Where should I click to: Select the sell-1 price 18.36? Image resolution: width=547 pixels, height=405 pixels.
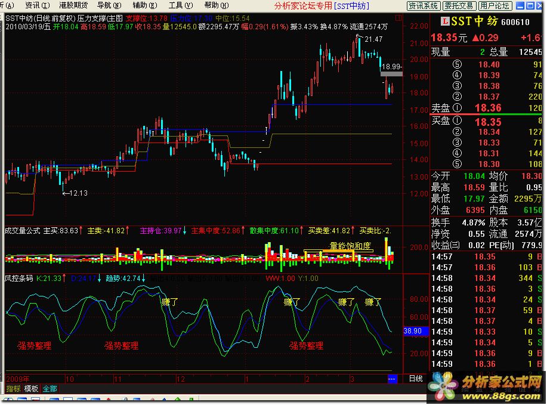coord(488,108)
